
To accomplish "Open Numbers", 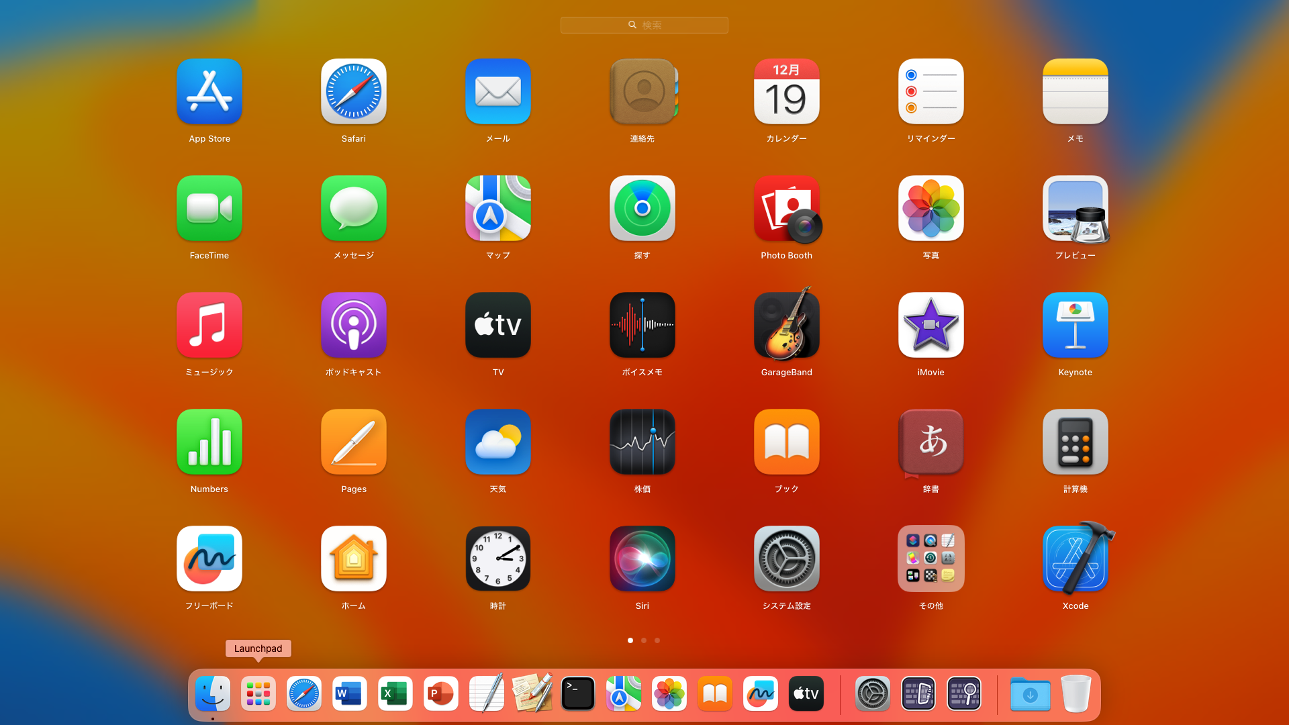I will tap(209, 442).
